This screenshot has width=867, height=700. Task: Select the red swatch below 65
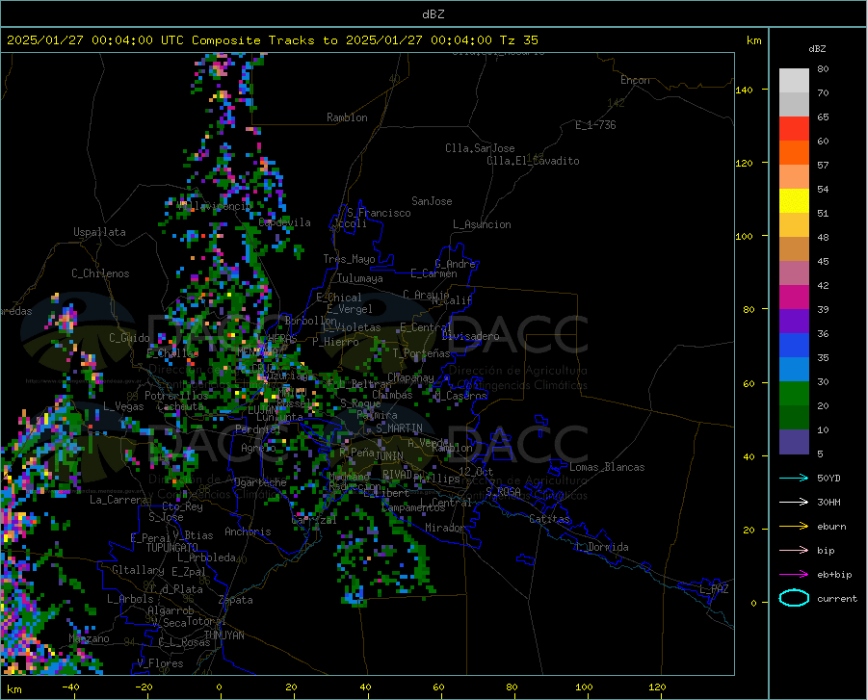point(794,129)
